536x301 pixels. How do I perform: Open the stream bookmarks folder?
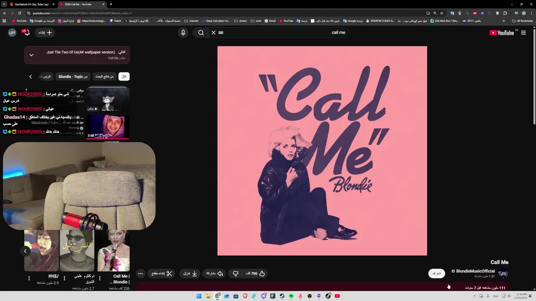coord(240,20)
